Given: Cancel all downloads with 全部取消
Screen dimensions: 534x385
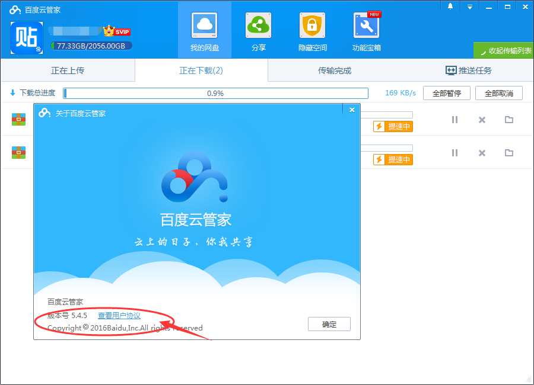Looking at the screenshot, I should pos(499,93).
